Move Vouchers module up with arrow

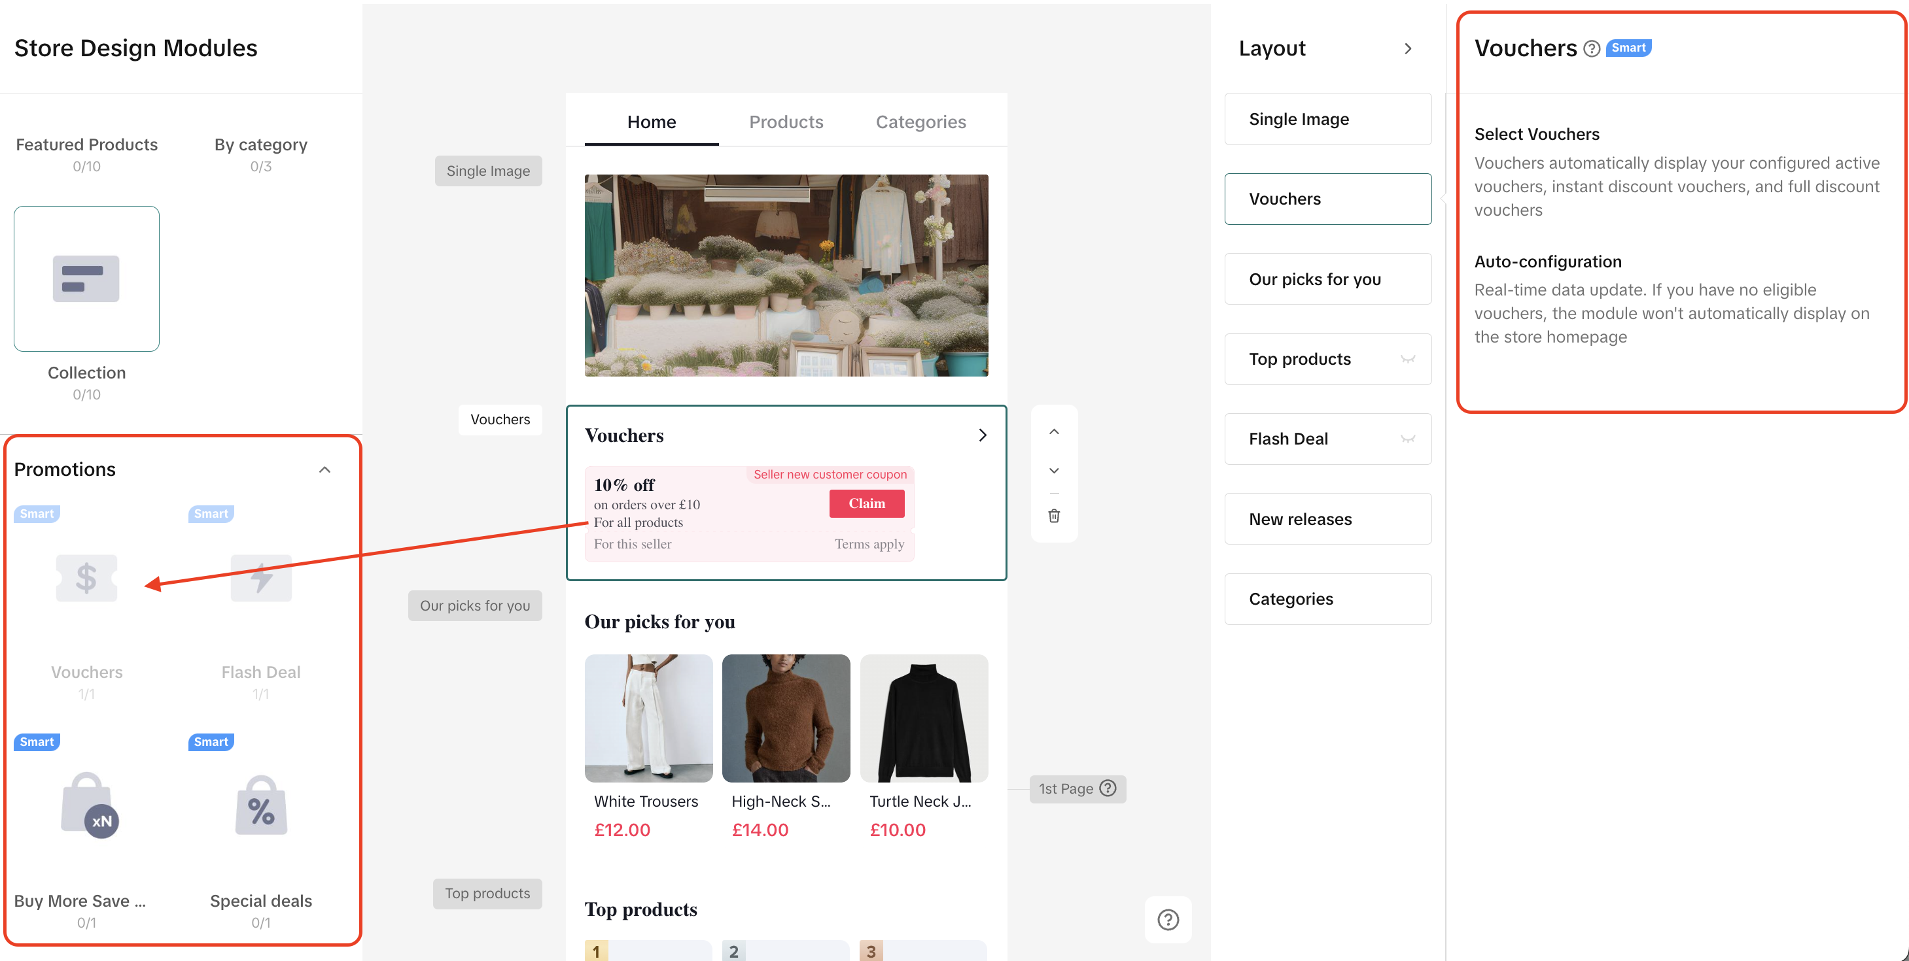tap(1054, 431)
